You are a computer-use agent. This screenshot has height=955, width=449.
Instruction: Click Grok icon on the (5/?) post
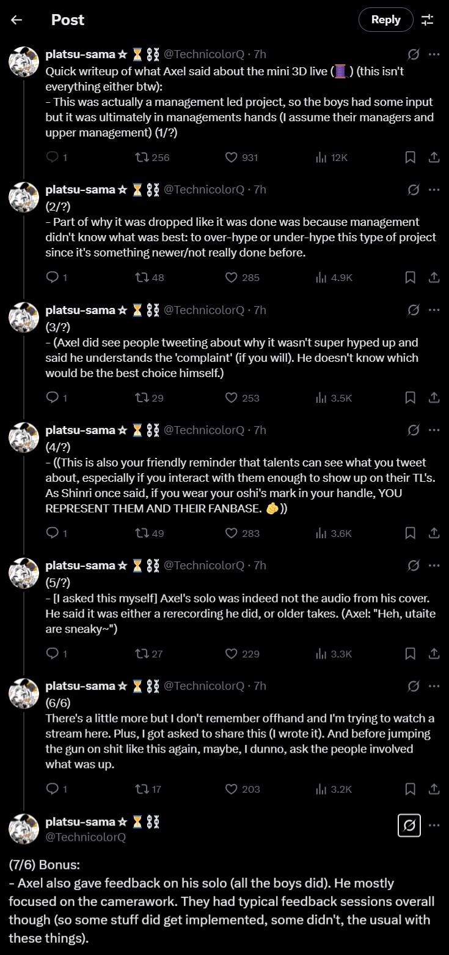(414, 566)
